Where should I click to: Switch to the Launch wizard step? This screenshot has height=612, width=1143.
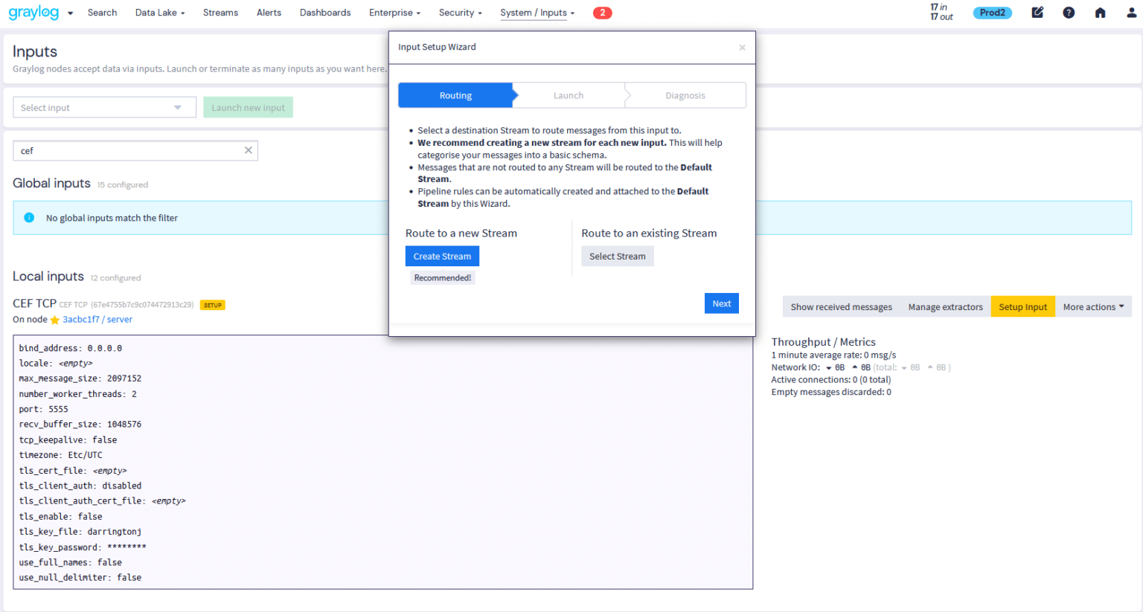point(569,94)
